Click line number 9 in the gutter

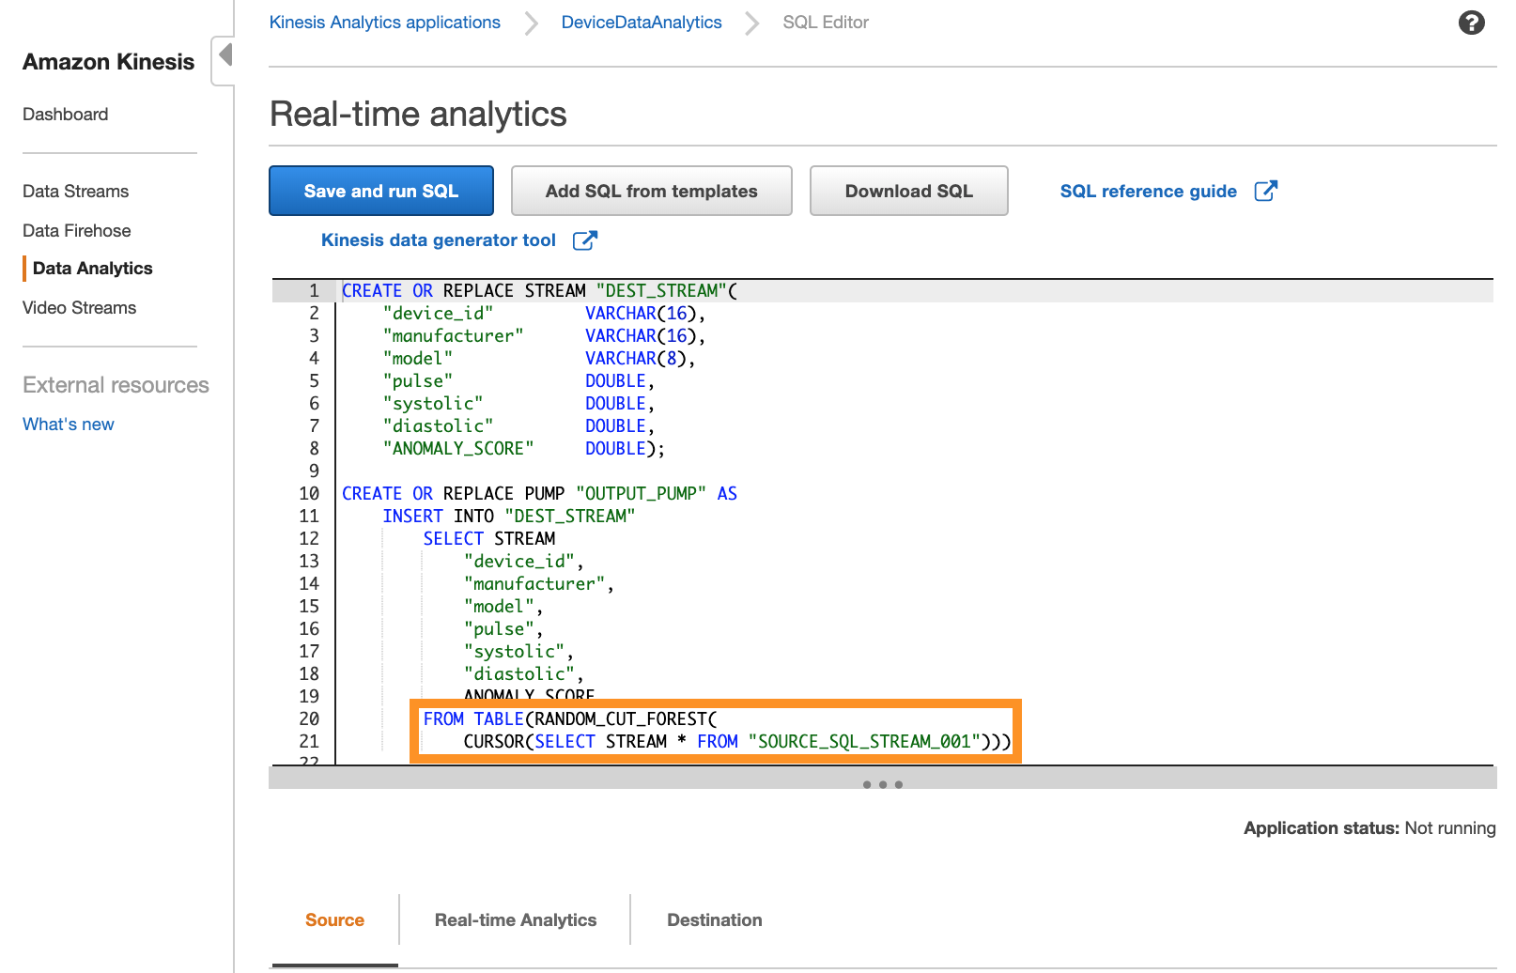tap(314, 471)
